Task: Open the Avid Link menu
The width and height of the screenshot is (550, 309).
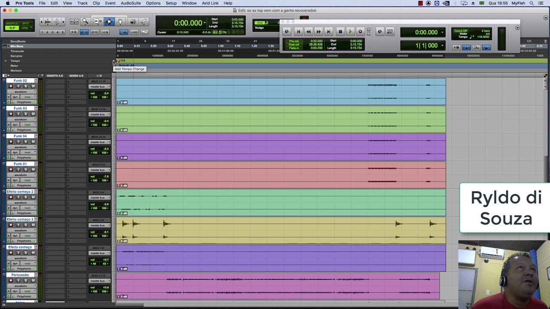Action: pos(210,3)
